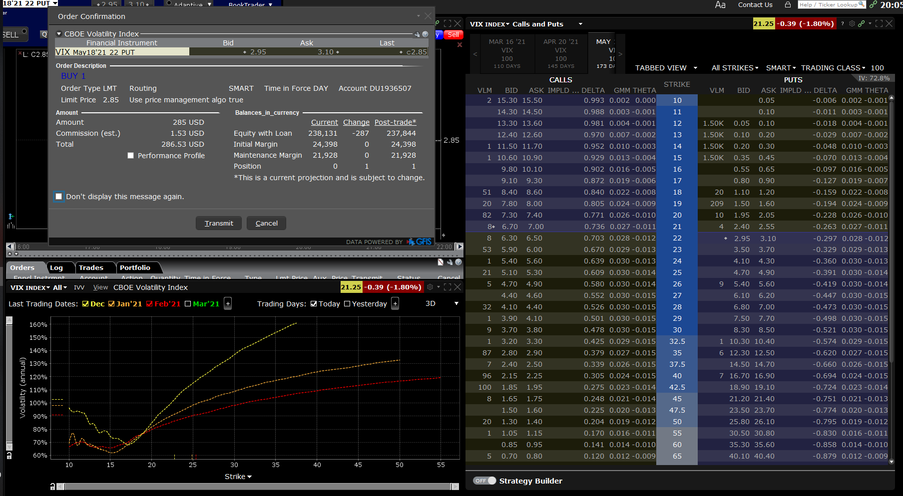Image resolution: width=903 pixels, height=496 pixels.
Task: Click the wrench configure icon in Orders panel
Action: point(450,262)
